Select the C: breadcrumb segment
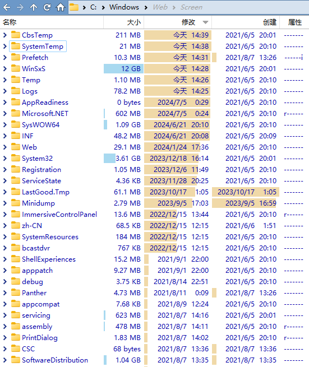 pyautogui.click(x=93, y=7)
